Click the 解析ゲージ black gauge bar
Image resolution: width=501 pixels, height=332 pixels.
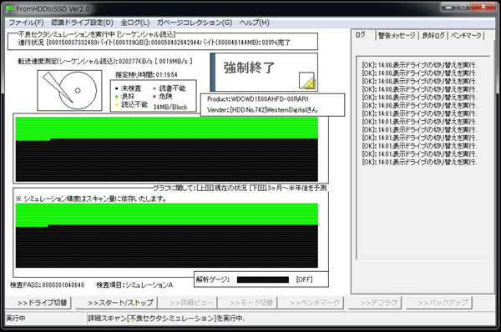[x=263, y=279]
